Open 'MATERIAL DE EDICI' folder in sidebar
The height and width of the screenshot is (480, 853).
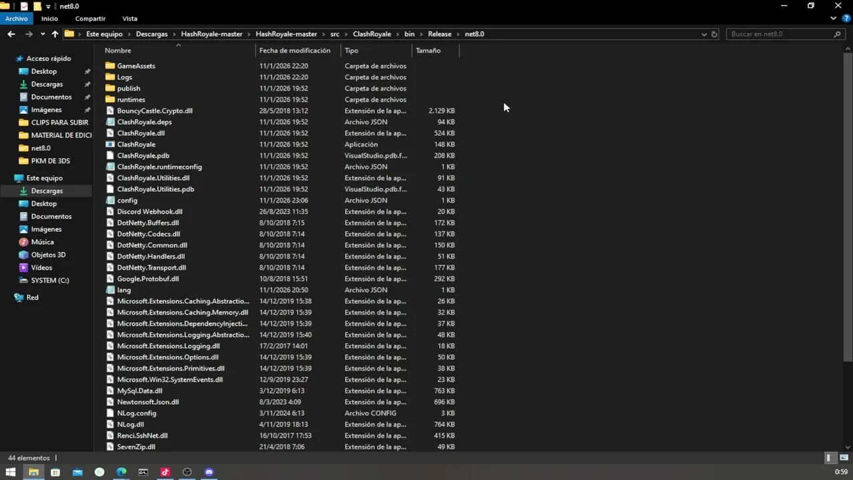click(61, 135)
